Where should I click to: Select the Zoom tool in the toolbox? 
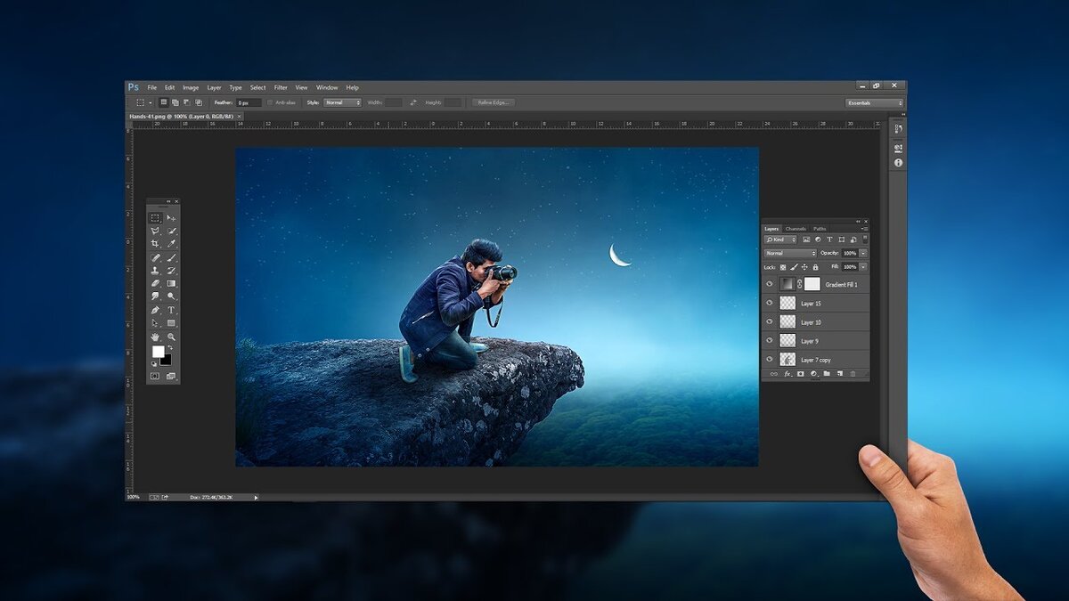click(x=171, y=336)
